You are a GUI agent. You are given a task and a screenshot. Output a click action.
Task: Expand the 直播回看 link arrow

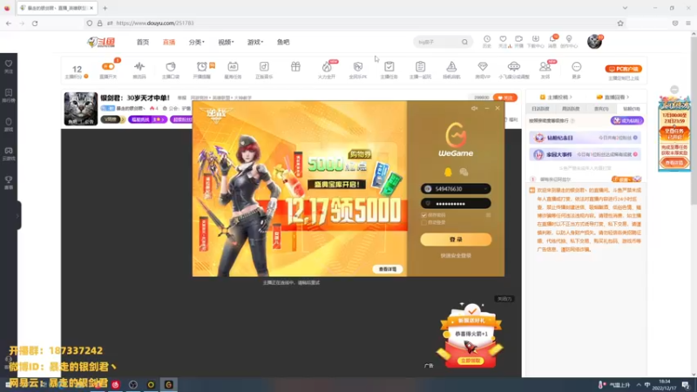(x=627, y=98)
